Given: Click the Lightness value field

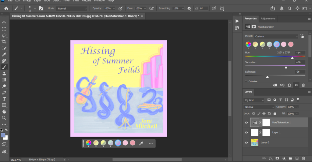Looking at the screenshot, I should pyautogui.click(x=300, y=72).
